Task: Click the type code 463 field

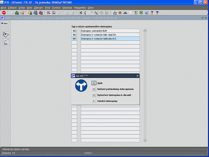Action: pos(74,31)
